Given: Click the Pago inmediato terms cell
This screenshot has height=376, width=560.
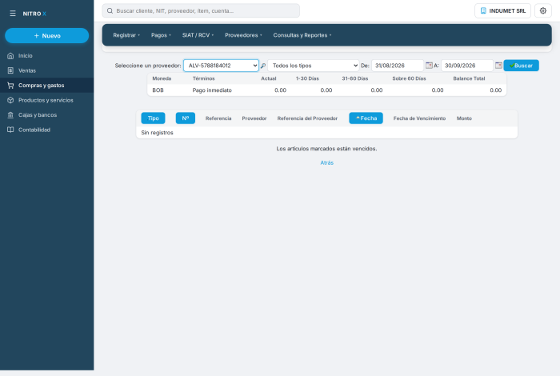Looking at the screenshot, I should 212,90.
